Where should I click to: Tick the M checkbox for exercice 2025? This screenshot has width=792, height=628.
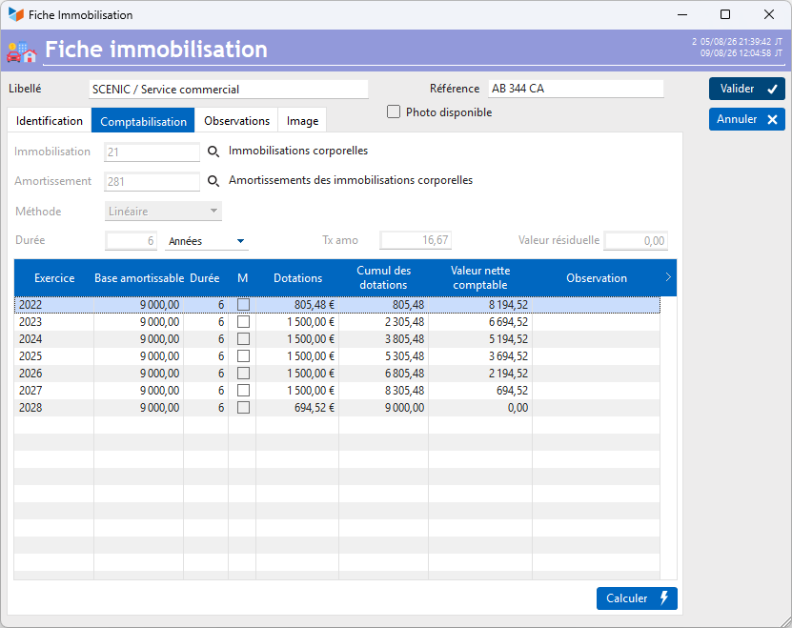(x=243, y=356)
